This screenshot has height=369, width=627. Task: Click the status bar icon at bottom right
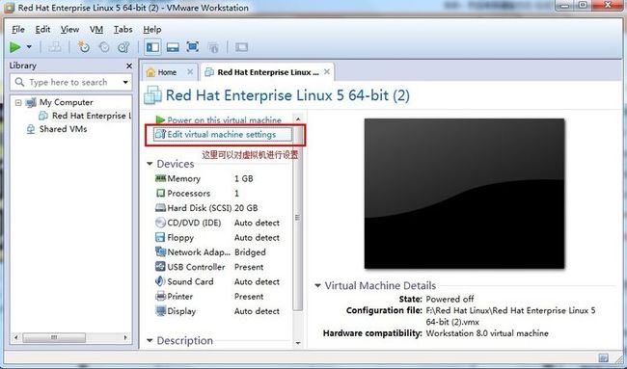pyautogui.click(x=604, y=357)
